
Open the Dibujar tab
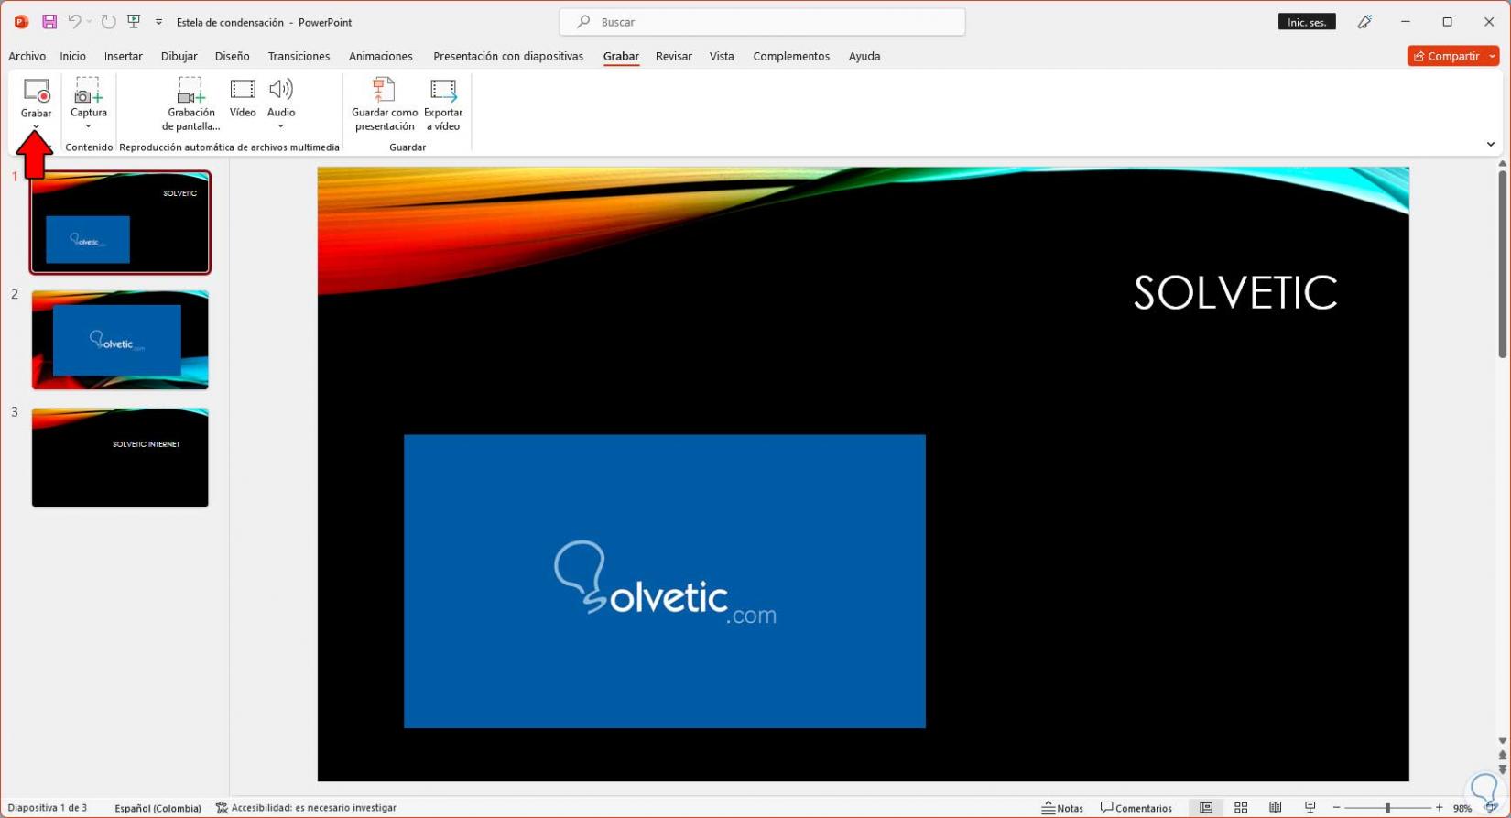pyautogui.click(x=179, y=56)
